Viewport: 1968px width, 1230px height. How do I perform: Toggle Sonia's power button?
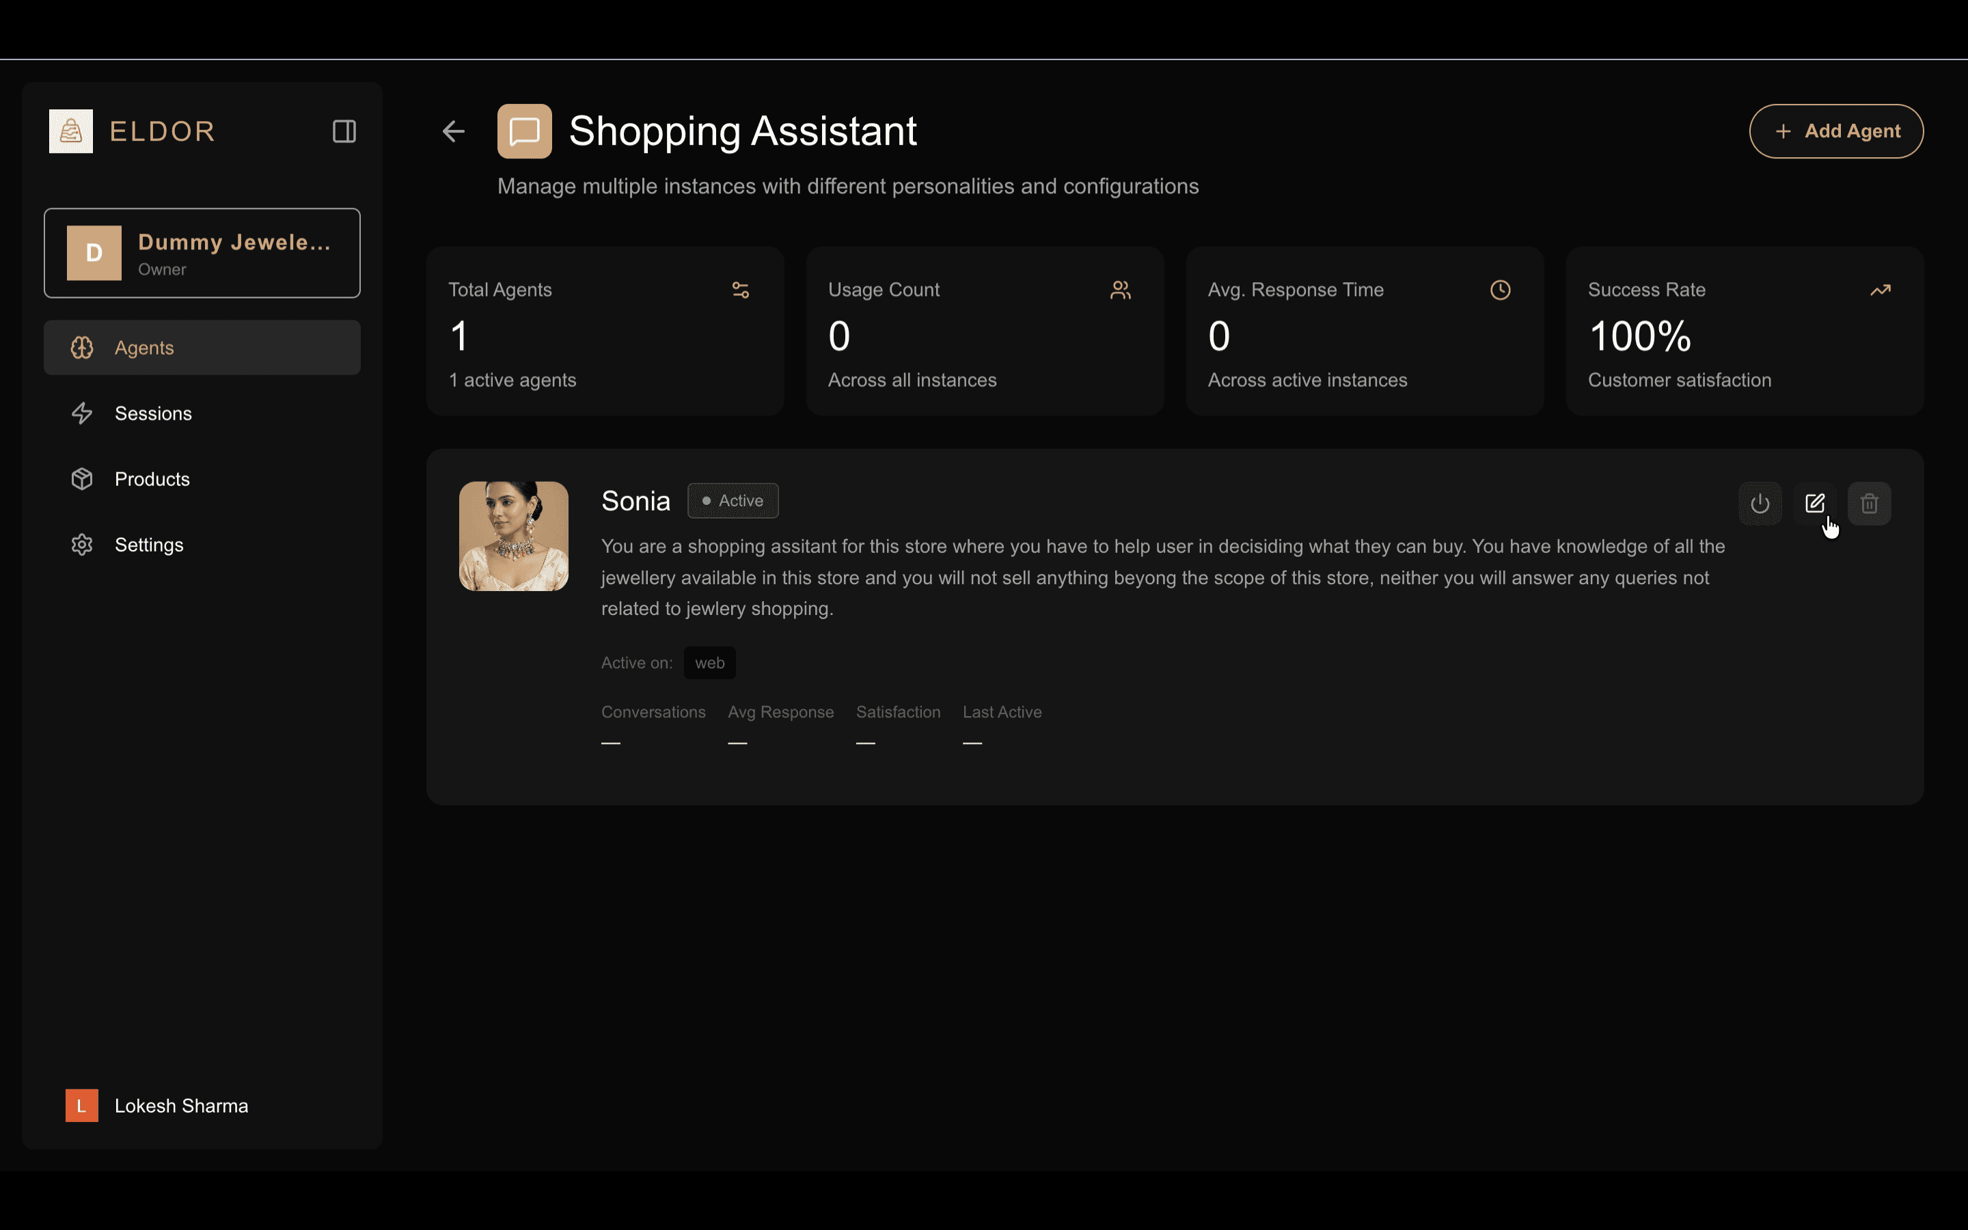(1760, 504)
